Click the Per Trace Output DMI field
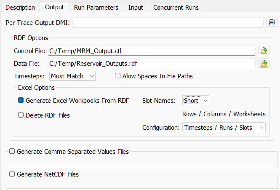280x190 pixels. (x=168, y=22)
